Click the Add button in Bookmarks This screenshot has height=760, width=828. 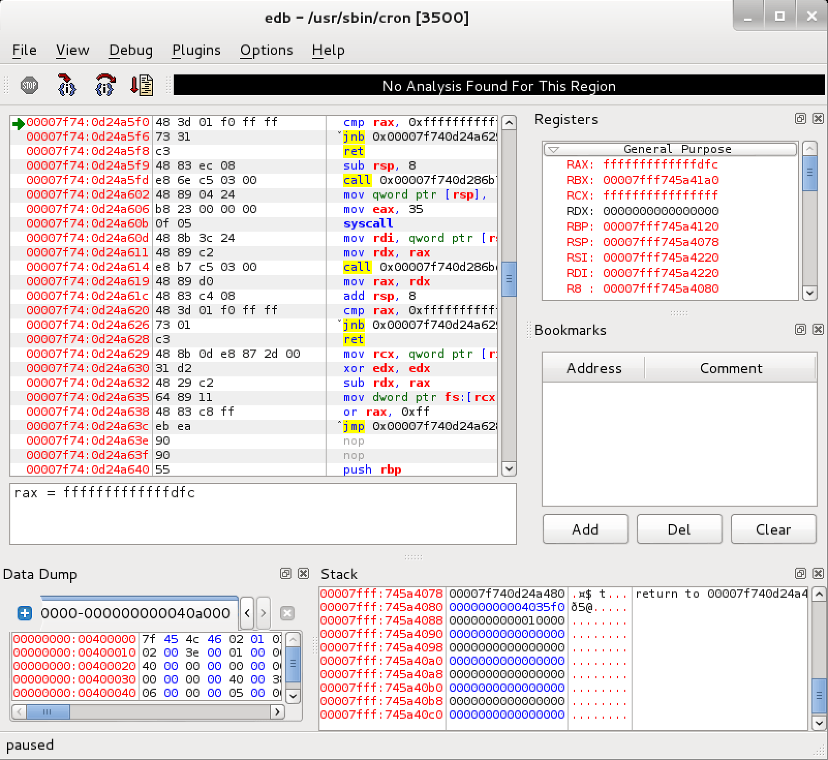coord(585,529)
